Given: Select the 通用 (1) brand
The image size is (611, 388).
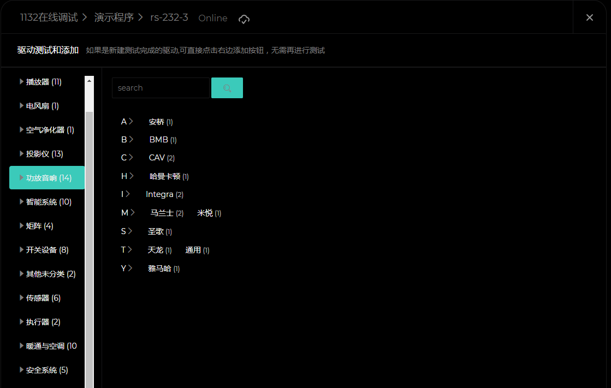Looking at the screenshot, I should coord(197,250).
